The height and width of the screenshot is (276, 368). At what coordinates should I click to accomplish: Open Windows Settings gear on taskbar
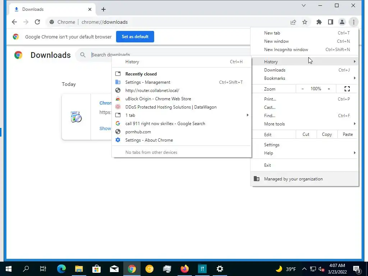220,269
